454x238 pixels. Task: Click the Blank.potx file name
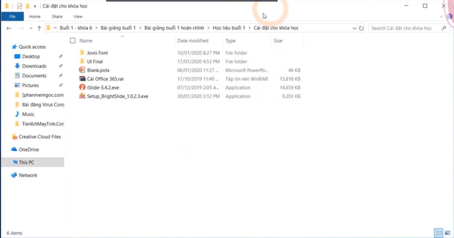pyautogui.click(x=98, y=70)
